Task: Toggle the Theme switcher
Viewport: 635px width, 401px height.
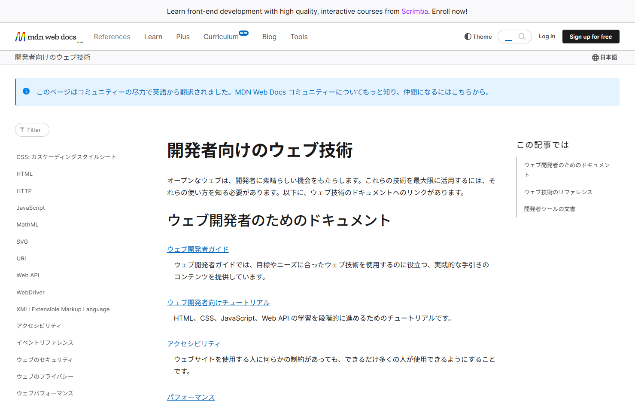Action: (478, 37)
